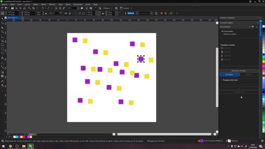This screenshot has width=265, height=149.
Task: Pick the yellow swatch in the right palette
Action: [263, 62]
